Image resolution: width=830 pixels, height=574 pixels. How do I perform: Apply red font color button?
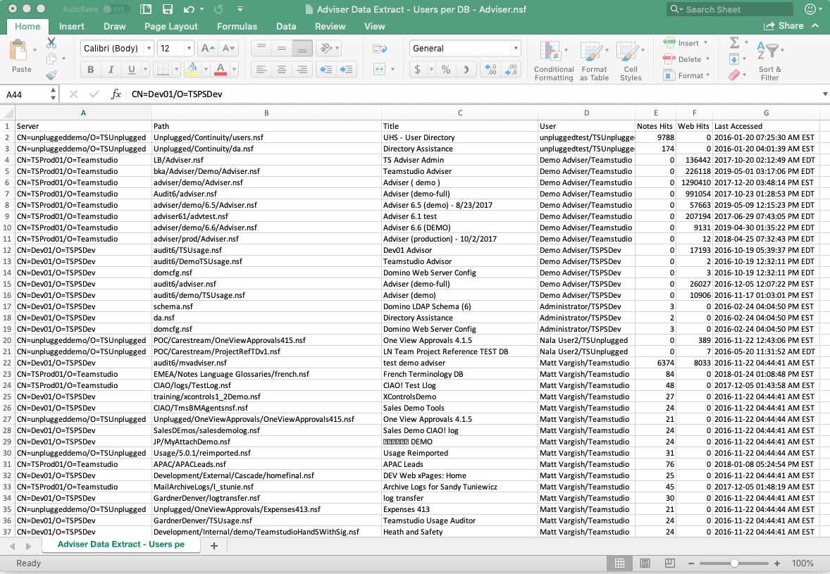pyautogui.click(x=221, y=69)
